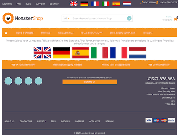Click the MonsterShop logo
The width and height of the screenshot is (178, 135).
[x=23, y=18]
